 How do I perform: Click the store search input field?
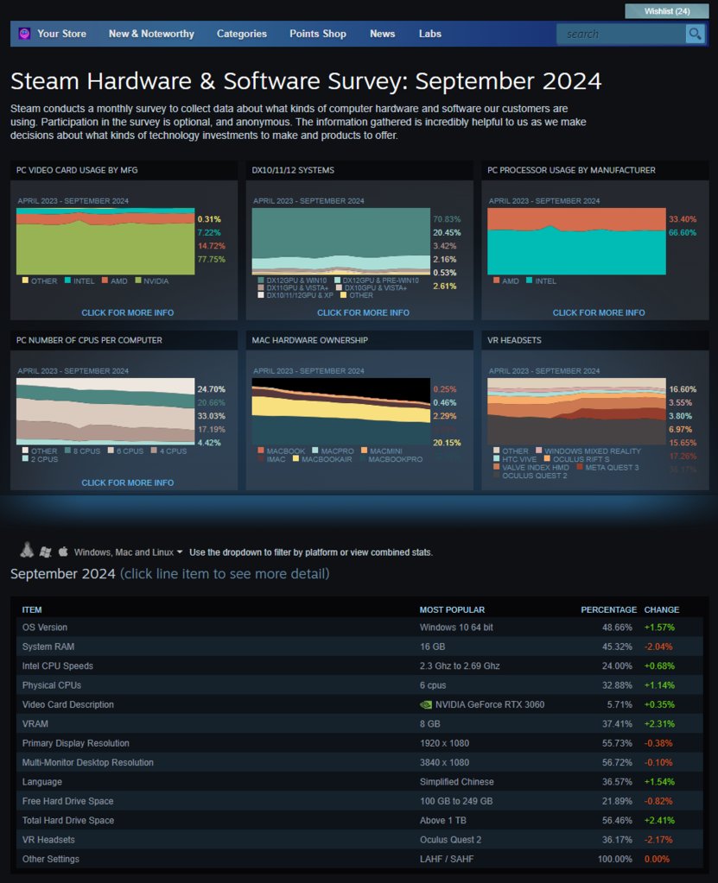point(620,34)
